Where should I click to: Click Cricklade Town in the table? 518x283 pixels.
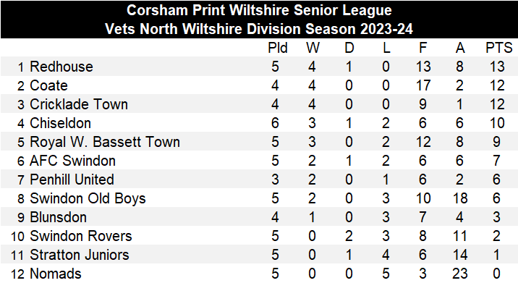pos(79,104)
